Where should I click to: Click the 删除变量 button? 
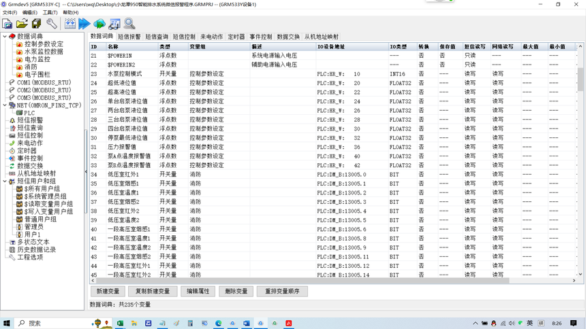click(x=236, y=292)
